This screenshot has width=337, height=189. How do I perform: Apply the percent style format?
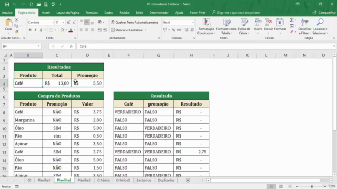point(173,30)
